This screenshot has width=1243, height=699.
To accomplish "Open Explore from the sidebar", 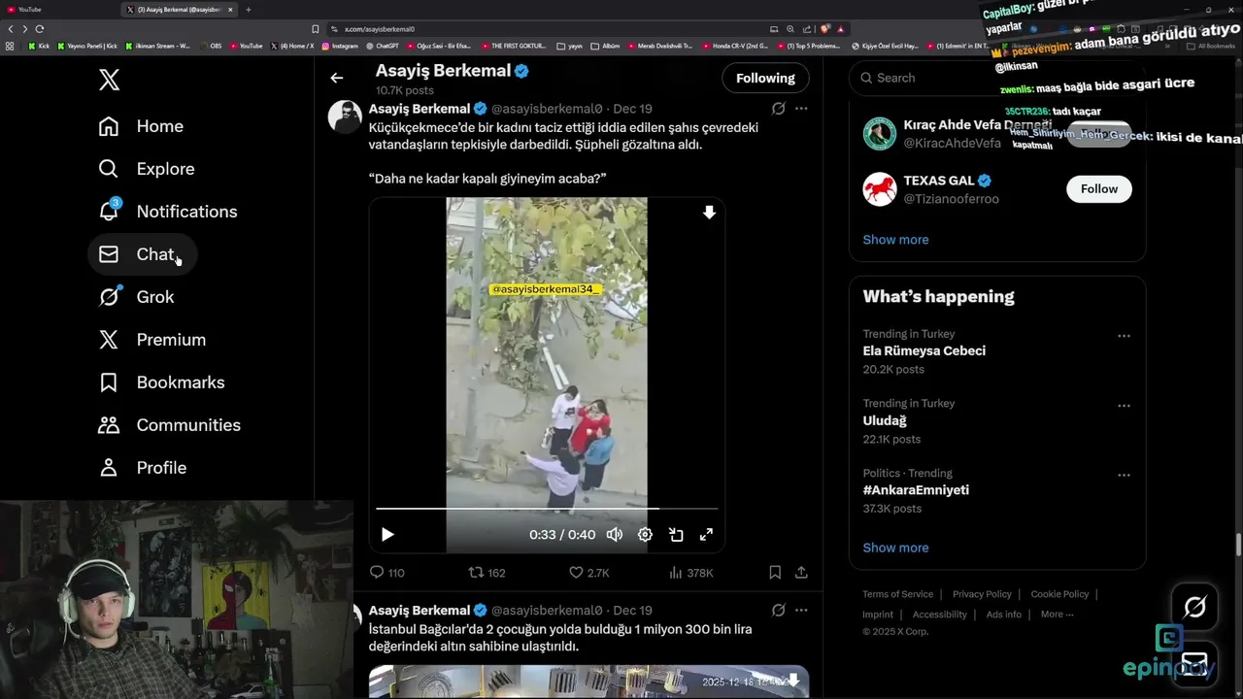I will 147,169.
